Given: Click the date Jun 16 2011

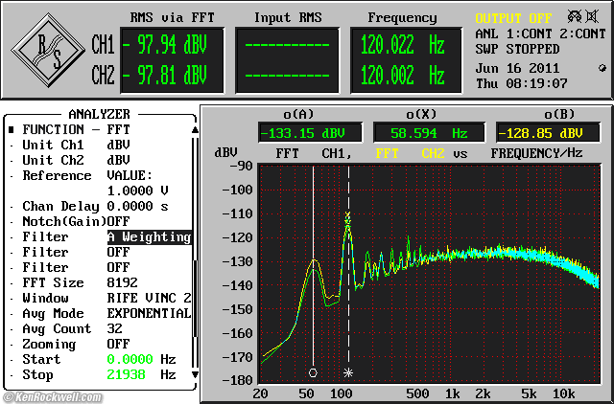Looking at the screenshot, I should pyautogui.click(x=517, y=68).
